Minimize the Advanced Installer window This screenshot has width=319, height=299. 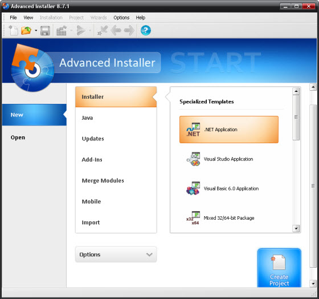[285, 6]
